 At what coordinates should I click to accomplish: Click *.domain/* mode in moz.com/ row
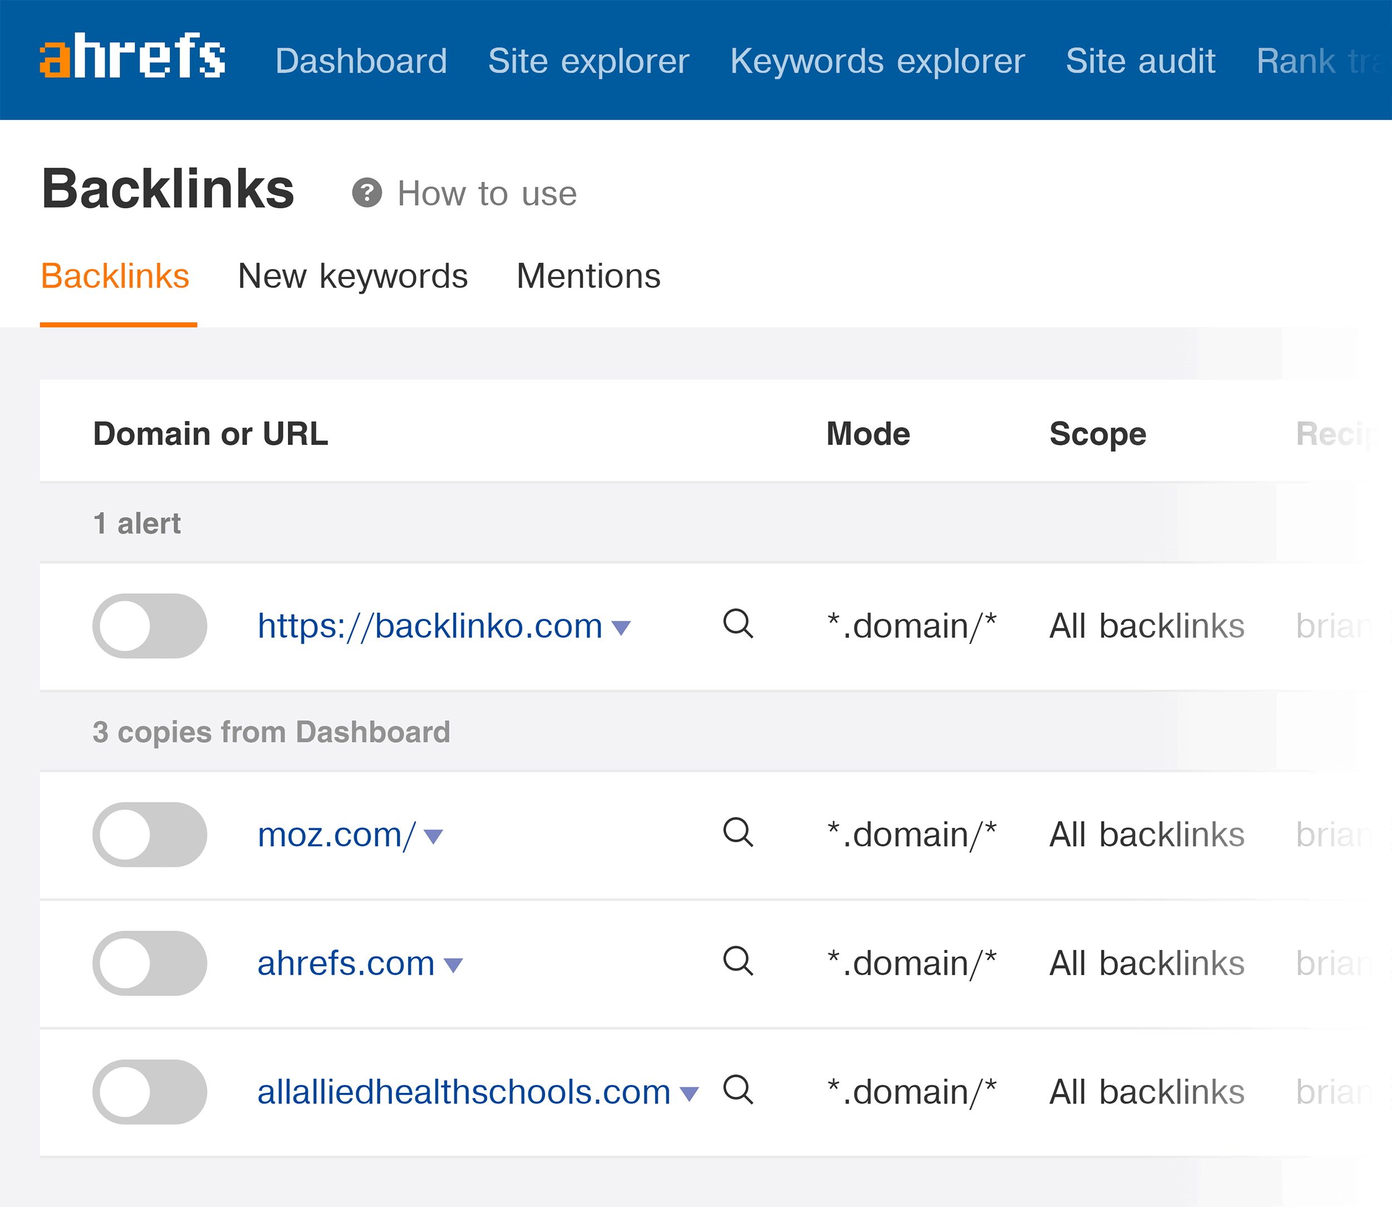click(912, 835)
